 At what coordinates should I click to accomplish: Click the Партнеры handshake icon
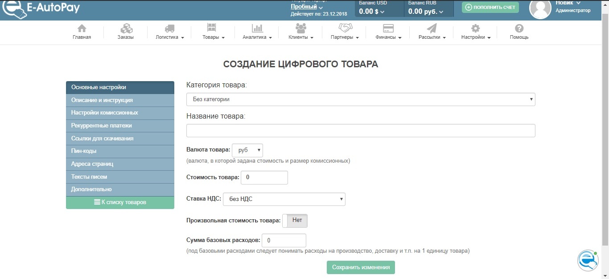point(345,29)
